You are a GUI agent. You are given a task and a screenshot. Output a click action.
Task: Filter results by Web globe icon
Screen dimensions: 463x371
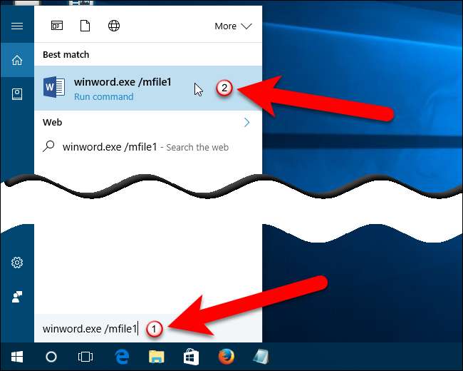[x=114, y=26]
